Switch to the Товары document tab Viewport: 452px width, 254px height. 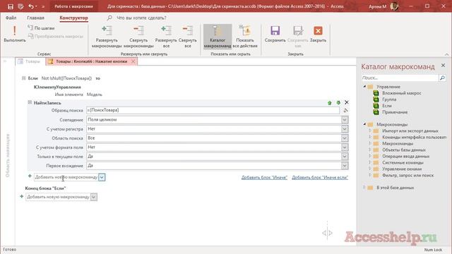click(x=30, y=61)
